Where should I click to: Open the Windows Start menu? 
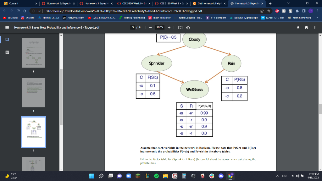tap(92, 176)
